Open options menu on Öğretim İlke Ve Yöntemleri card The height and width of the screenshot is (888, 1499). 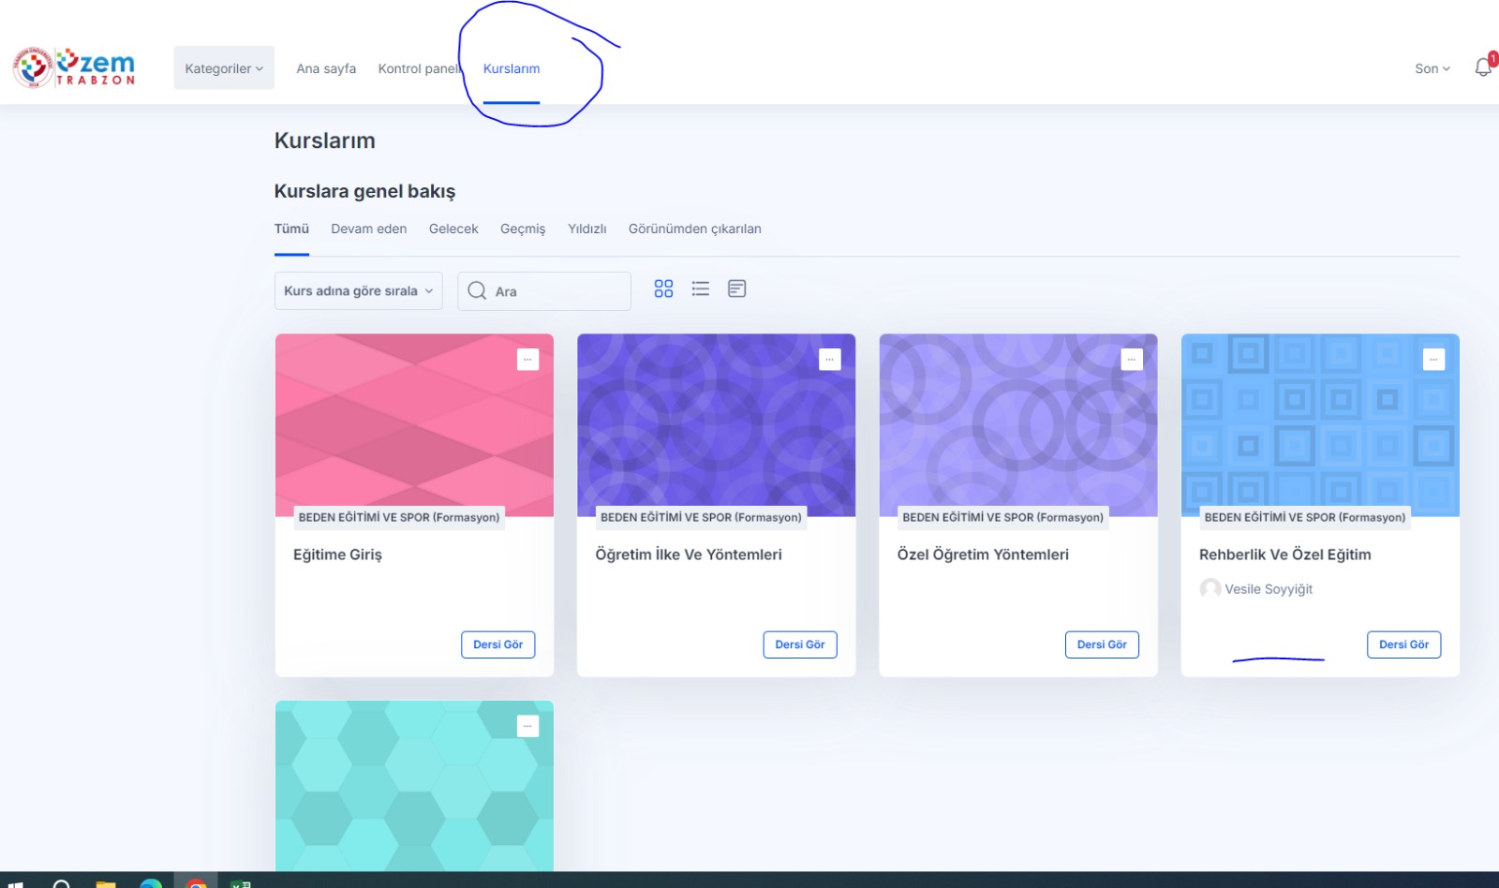click(x=829, y=360)
